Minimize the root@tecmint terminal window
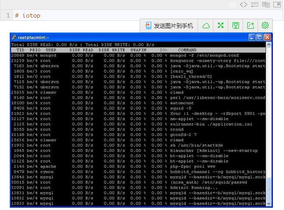 tap(252, 38)
